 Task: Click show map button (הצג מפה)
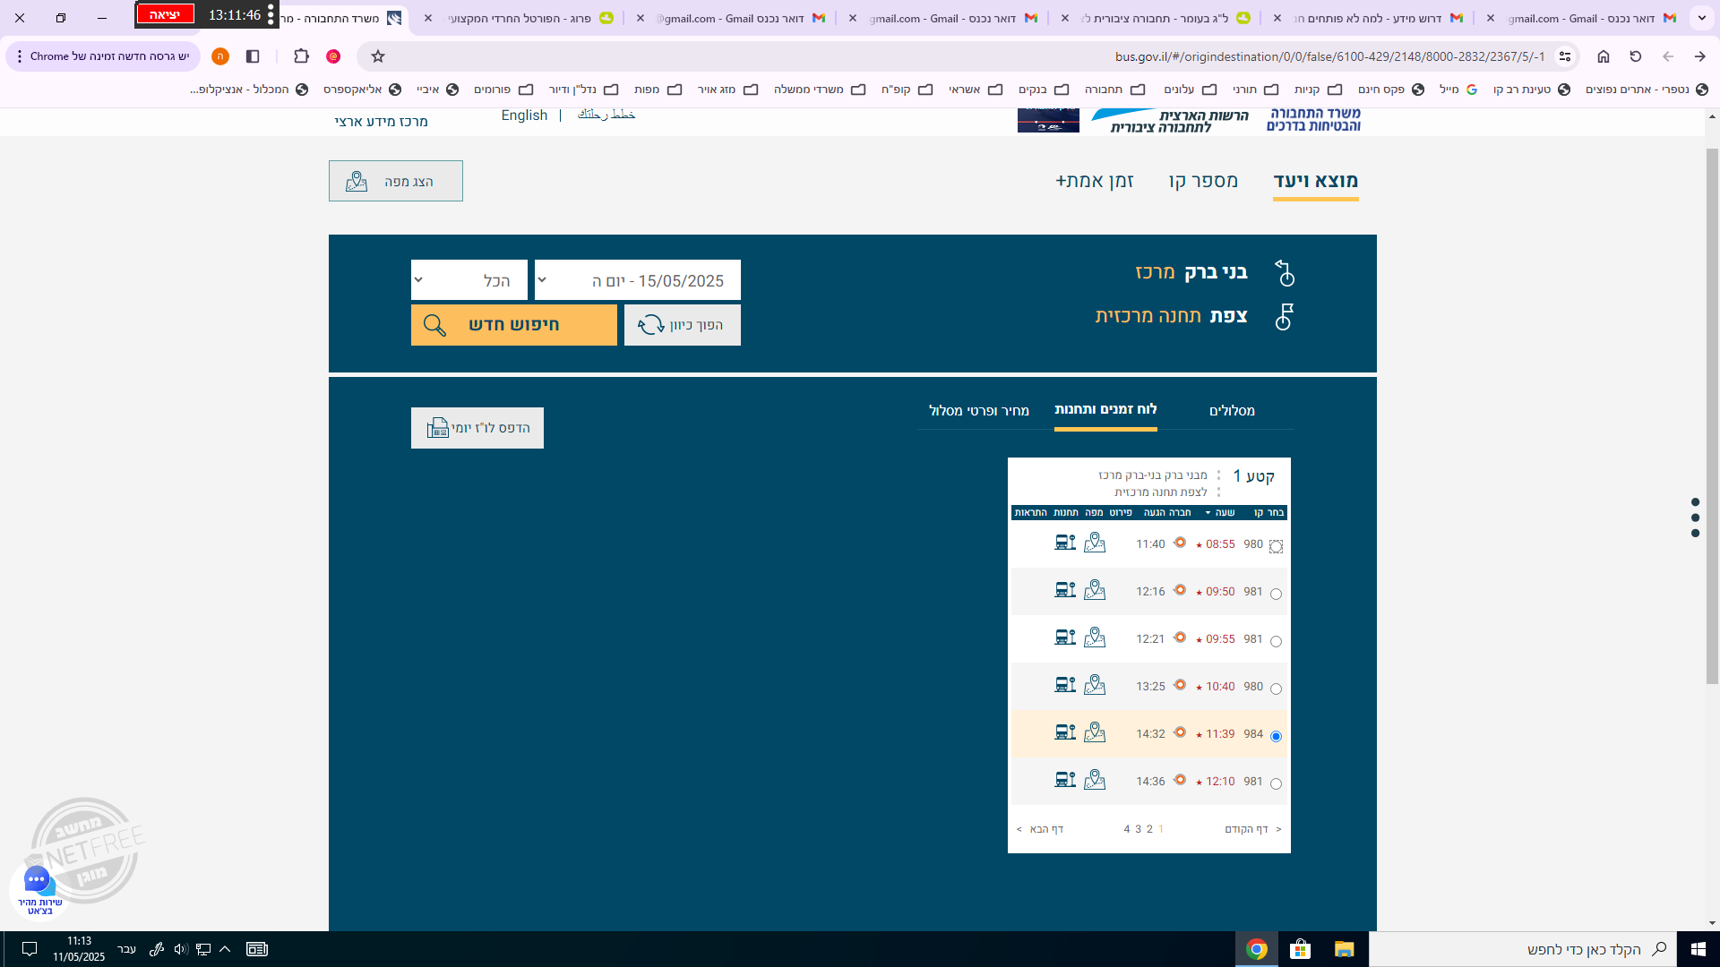coord(395,181)
